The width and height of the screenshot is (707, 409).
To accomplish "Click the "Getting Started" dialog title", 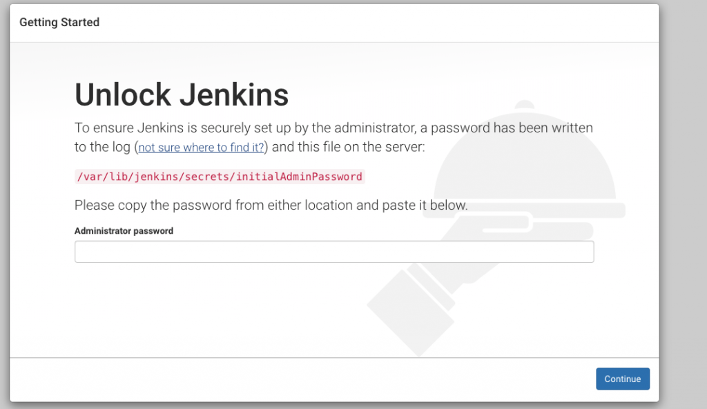I will click(59, 22).
